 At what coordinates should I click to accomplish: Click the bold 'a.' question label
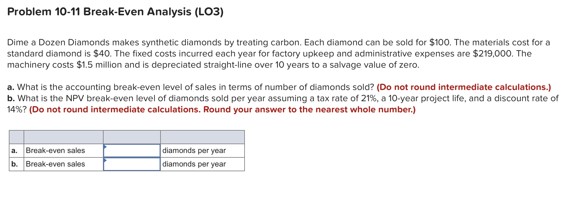point(10,87)
